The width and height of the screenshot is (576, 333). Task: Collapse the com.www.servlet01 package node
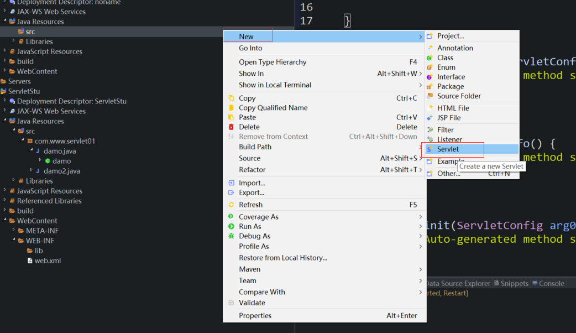[x=23, y=140]
